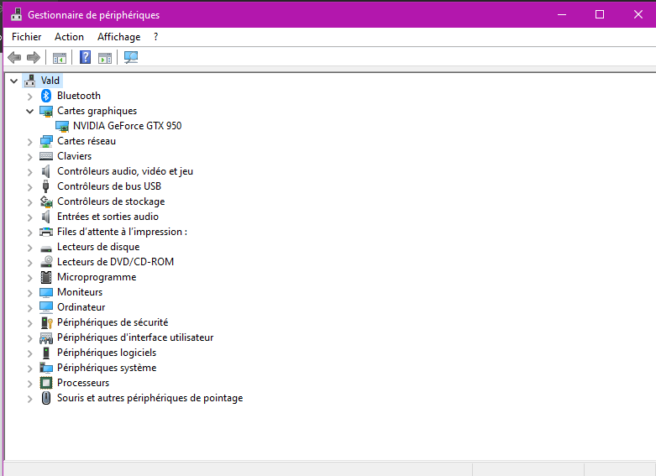Click the Cartes réseau network icon
The width and height of the screenshot is (656, 476).
pyautogui.click(x=46, y=141)
